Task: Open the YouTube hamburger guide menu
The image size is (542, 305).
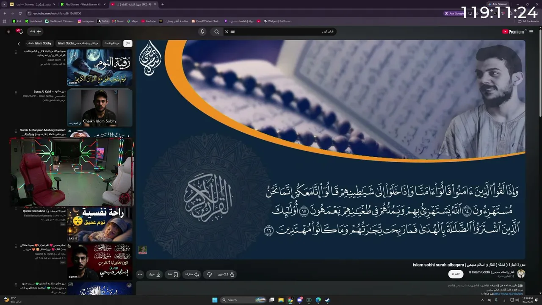Action: (531, 32)
